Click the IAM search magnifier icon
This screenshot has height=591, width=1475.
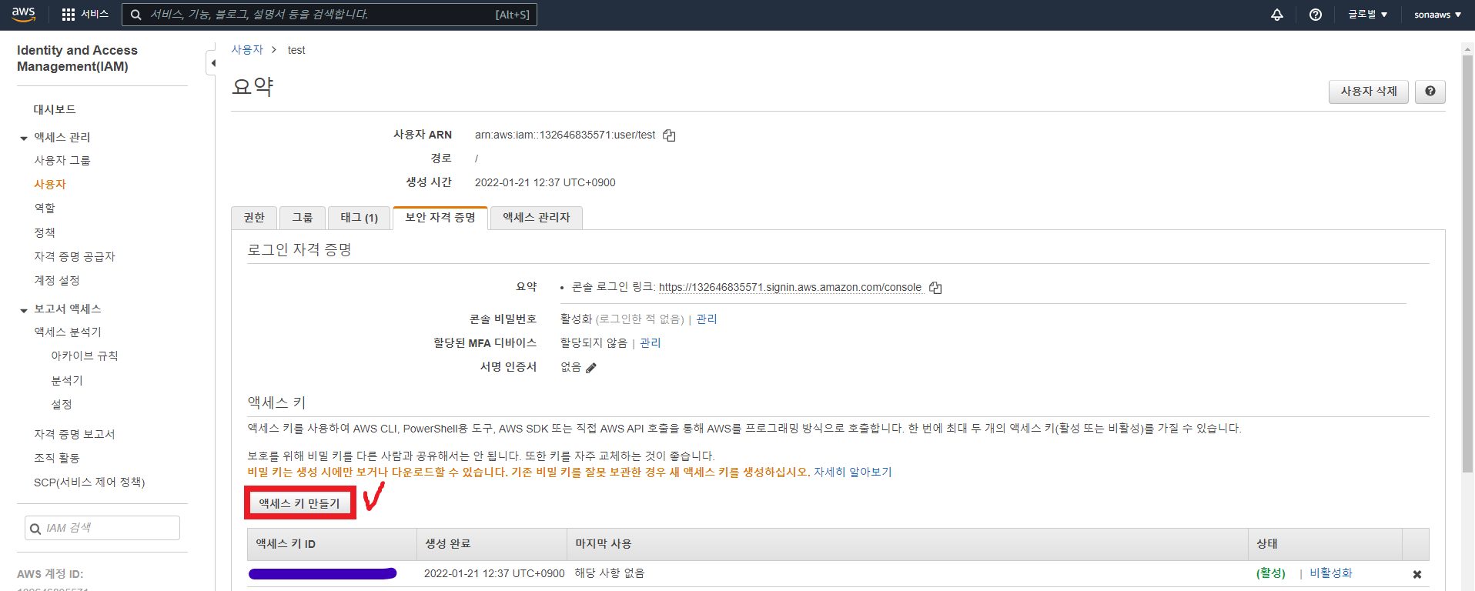point(35,529)
